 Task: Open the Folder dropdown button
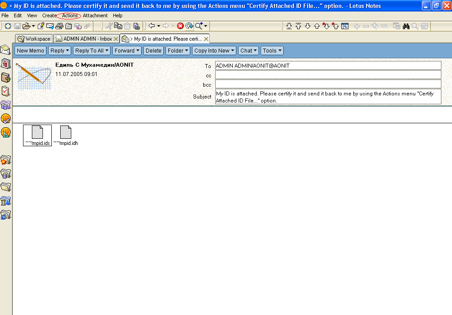(178, 51)
